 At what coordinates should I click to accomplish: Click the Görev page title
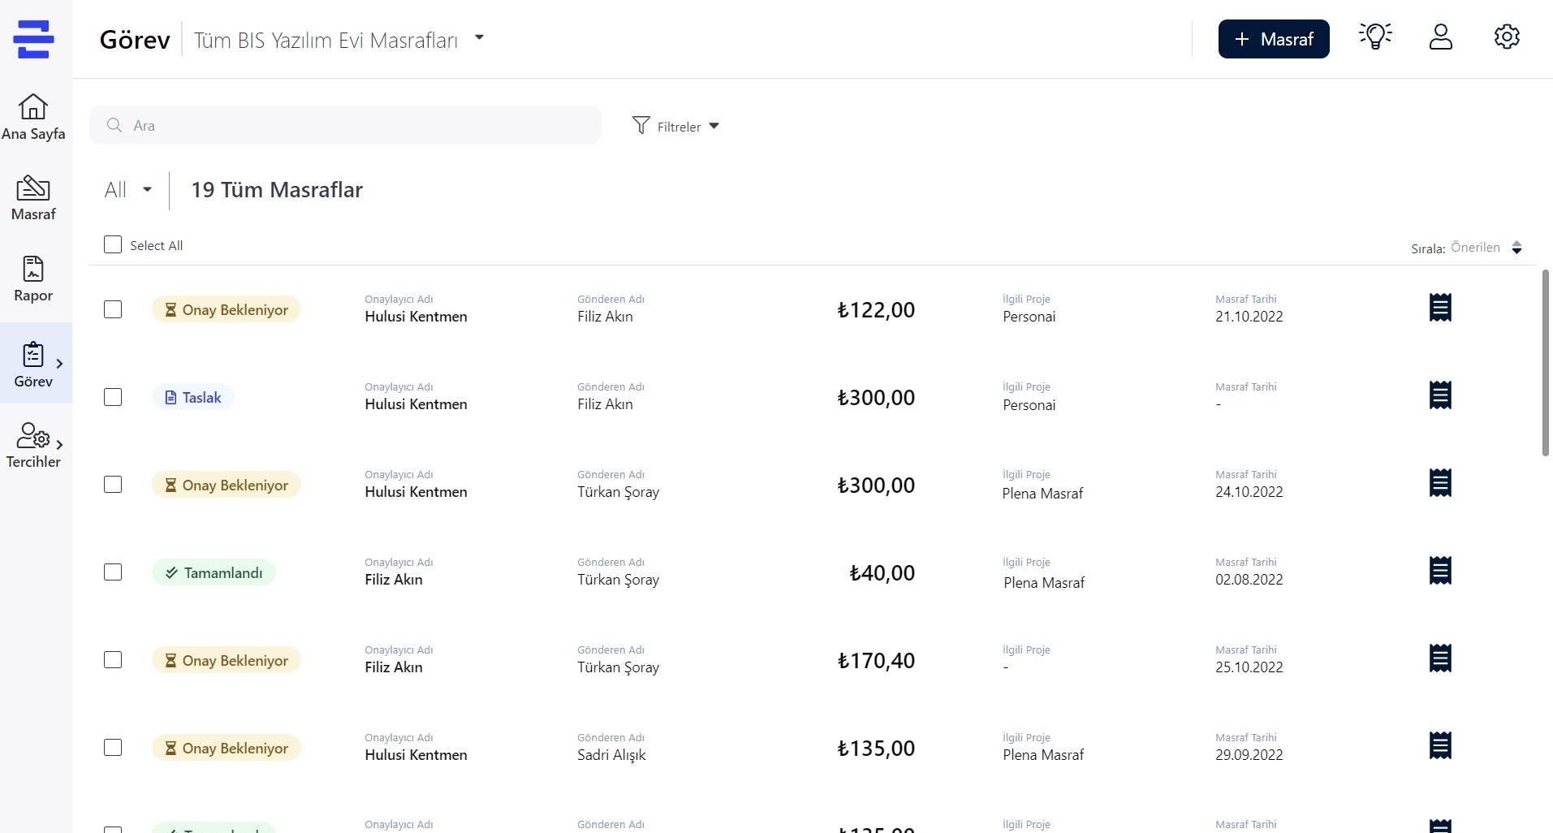coord(135,40)
